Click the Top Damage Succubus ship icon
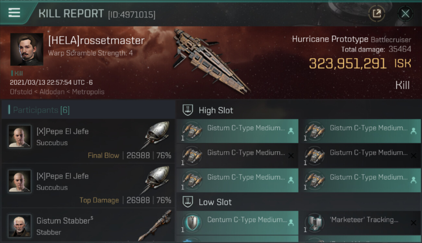This screenshot has width=422, height=243. (x=155, y=180)
